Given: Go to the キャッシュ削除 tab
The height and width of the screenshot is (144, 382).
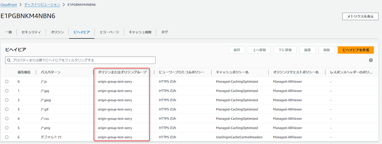Looking at the screenshot, I should tap(140, 32).
